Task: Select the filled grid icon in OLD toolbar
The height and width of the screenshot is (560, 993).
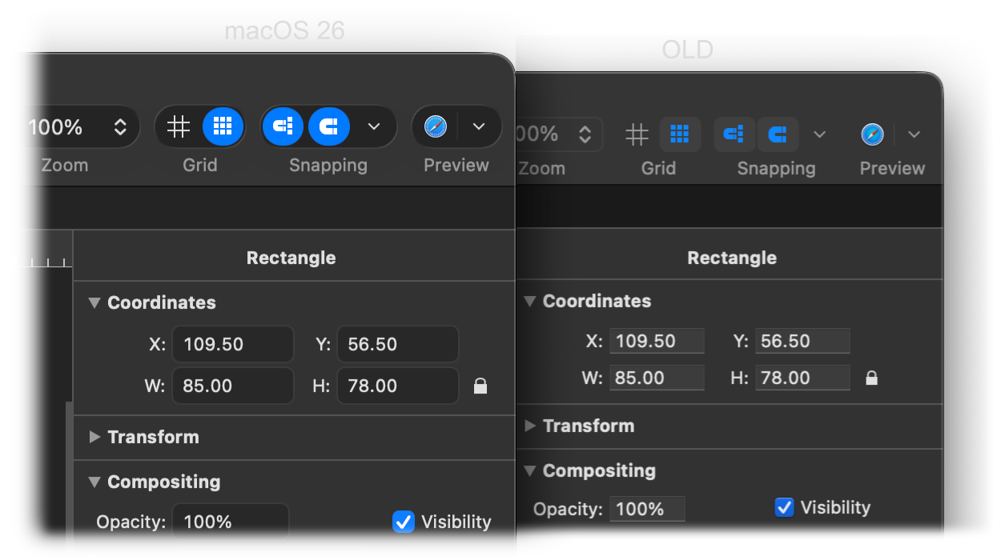Action: tap(680, 134)
